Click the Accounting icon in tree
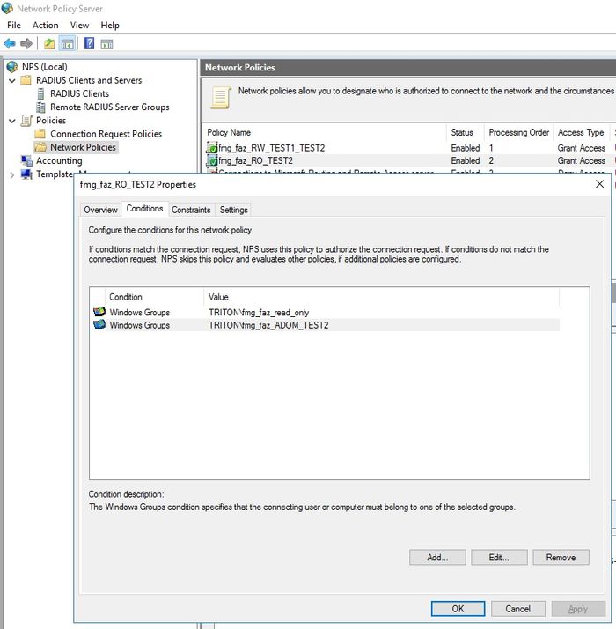Viewport: 616px width, 629px height. click(26, 160)
